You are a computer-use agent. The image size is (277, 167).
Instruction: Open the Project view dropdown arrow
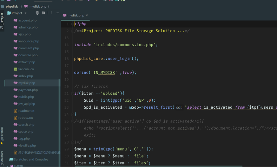pyautogui.click(x=26, y=13)
